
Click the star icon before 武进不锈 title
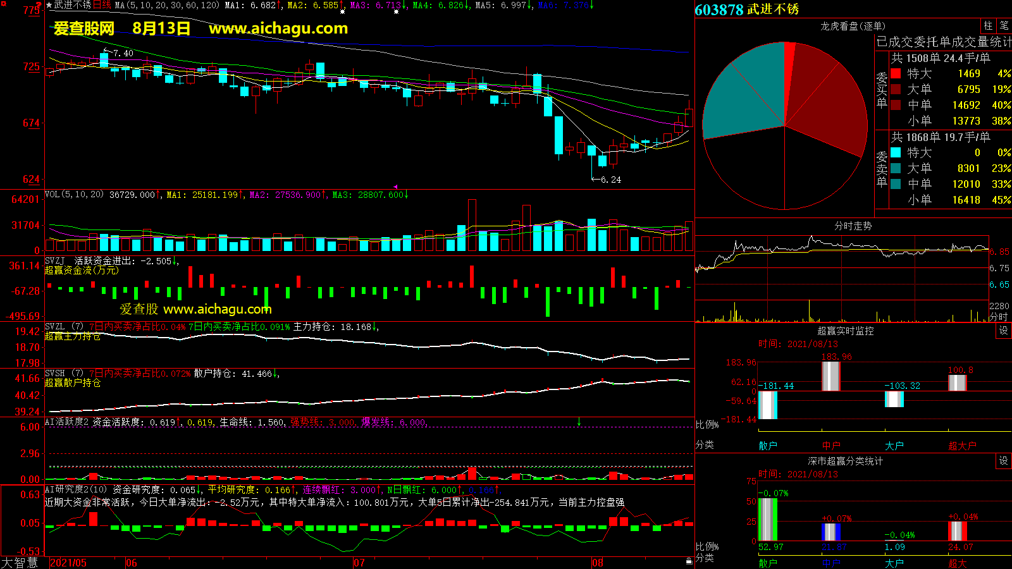(x=49, y=5)
